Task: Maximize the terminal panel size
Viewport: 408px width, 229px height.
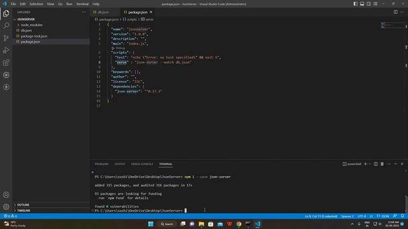Action: [395, 164]
